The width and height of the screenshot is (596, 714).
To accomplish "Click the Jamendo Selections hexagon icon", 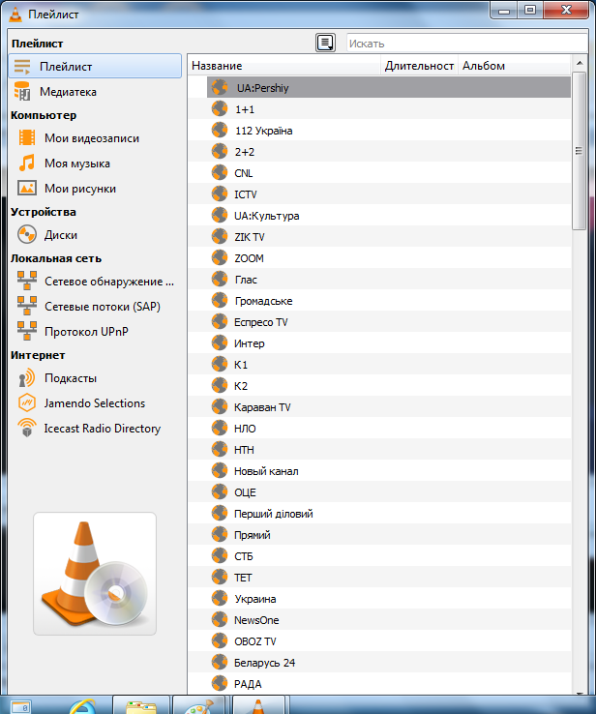I will click(x=27, y=403).
